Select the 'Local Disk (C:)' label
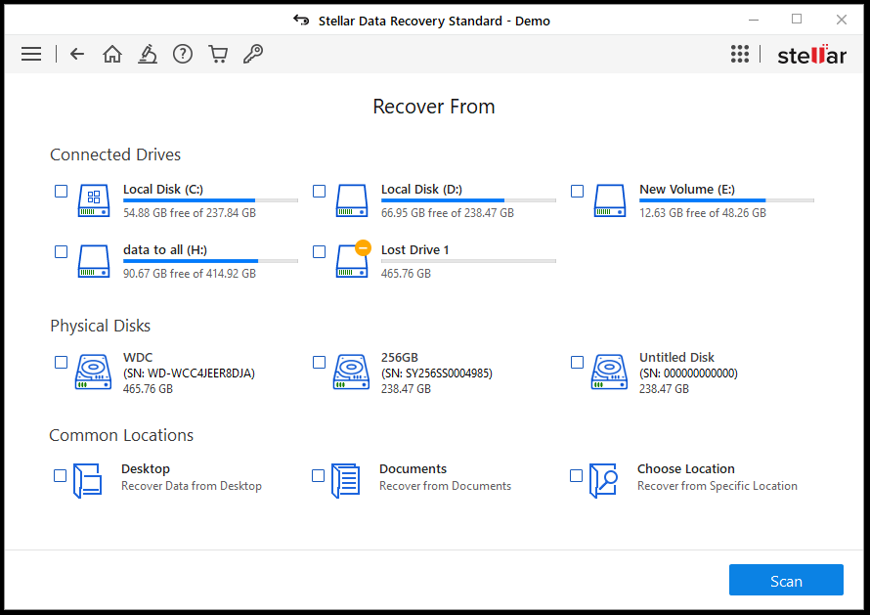This screenshot has width=870, height=615. (163, 190)
